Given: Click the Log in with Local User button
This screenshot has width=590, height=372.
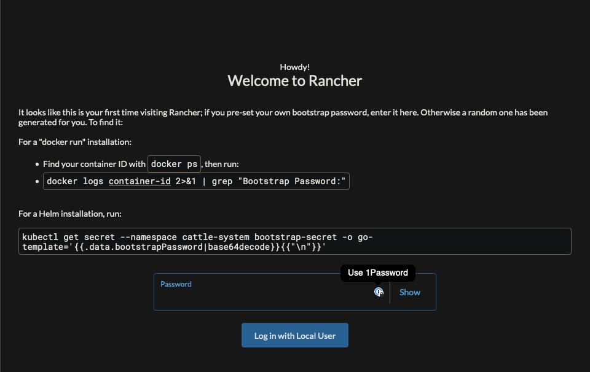Looking at the screenshot, I should (294, 335).
